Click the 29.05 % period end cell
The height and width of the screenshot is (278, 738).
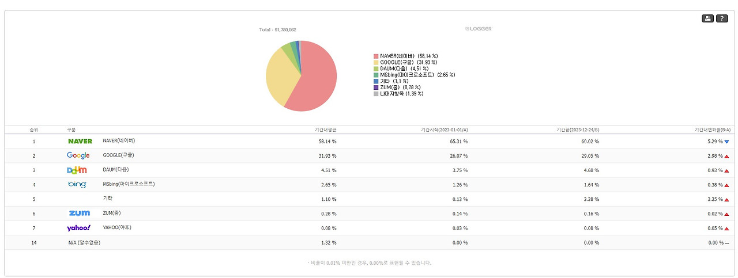[590, 156]
